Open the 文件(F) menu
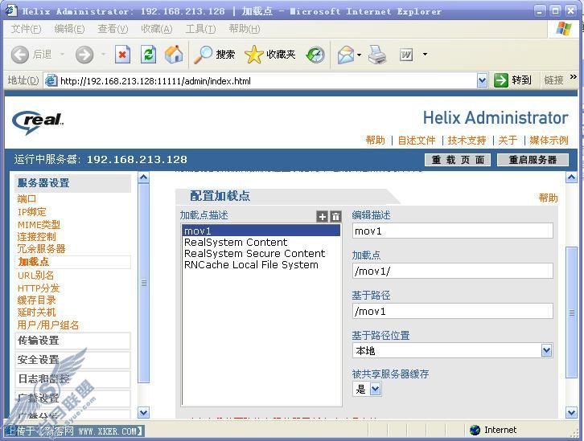 tap(26, 29)
